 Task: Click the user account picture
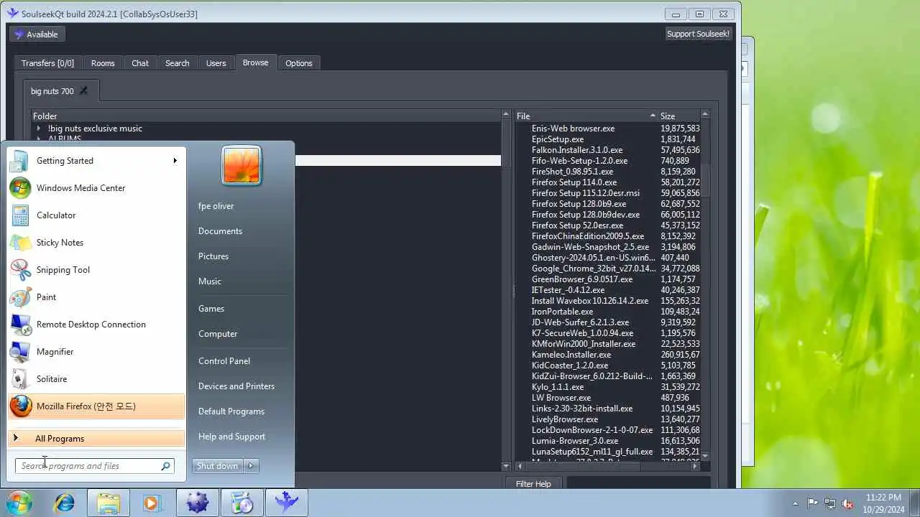point(241,165)
